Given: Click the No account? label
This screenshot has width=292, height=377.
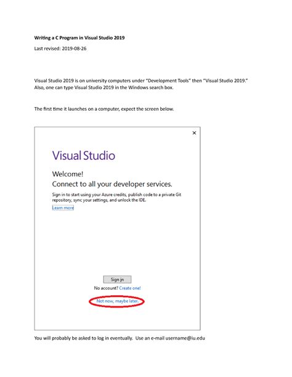Looking at the screenshot, I should point(106,288).
